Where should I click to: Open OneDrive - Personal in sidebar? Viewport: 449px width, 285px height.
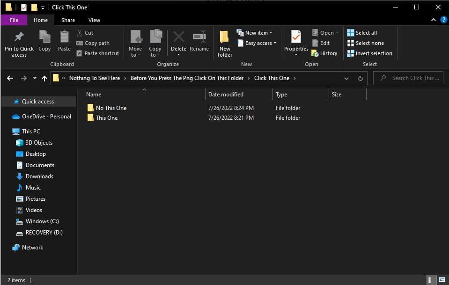click(42, 117)
